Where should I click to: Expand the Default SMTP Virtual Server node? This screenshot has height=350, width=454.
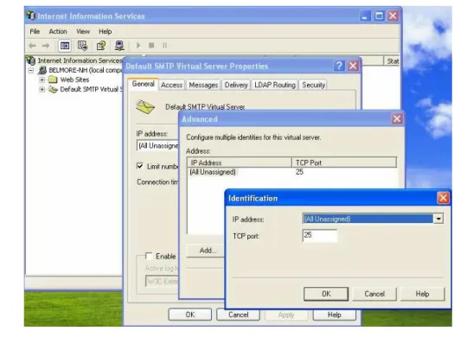(42, 89)
